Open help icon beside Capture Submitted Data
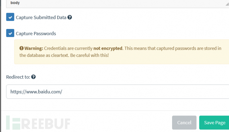Image resolution: width=229 pixels, height=132 pixels. click(70, 17)
